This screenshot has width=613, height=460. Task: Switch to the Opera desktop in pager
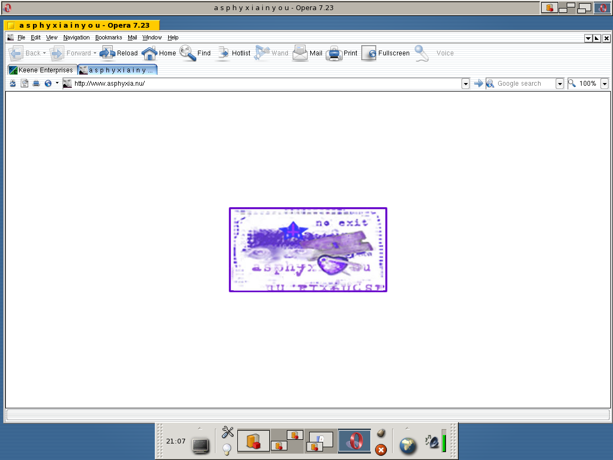[354, 441]
